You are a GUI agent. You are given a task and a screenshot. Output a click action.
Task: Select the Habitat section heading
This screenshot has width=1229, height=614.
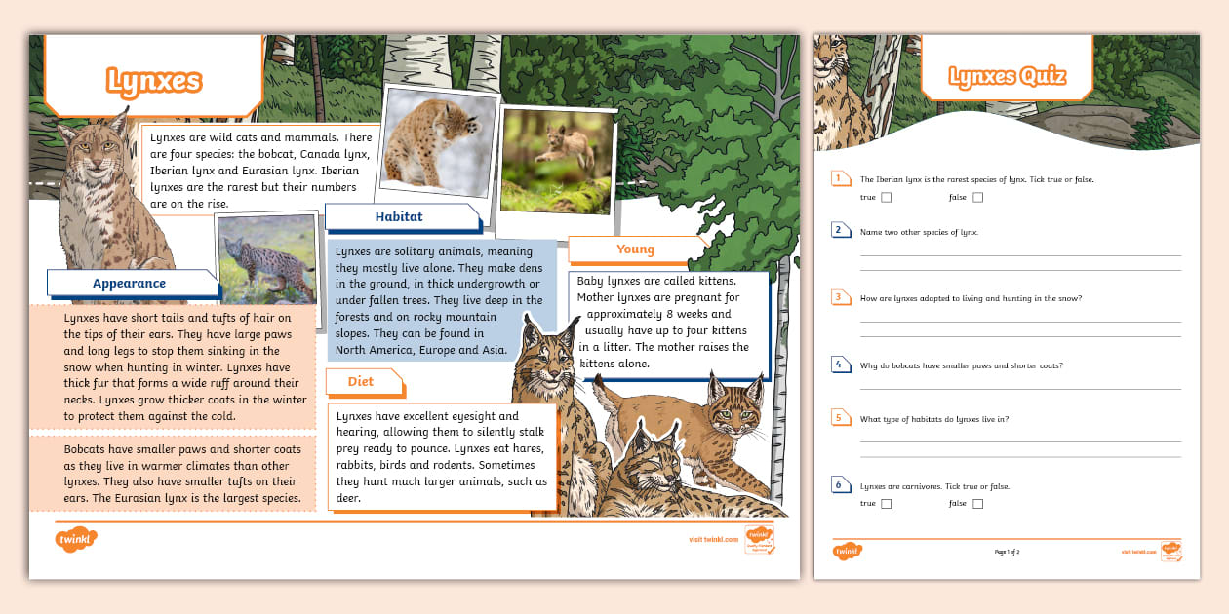pyautogui.click(x=401, y=217)
